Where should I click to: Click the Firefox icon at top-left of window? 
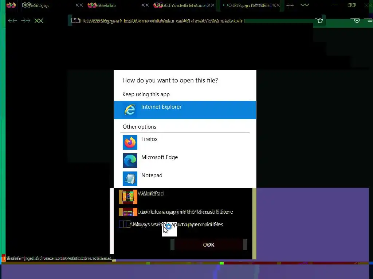tap(11, 5)
